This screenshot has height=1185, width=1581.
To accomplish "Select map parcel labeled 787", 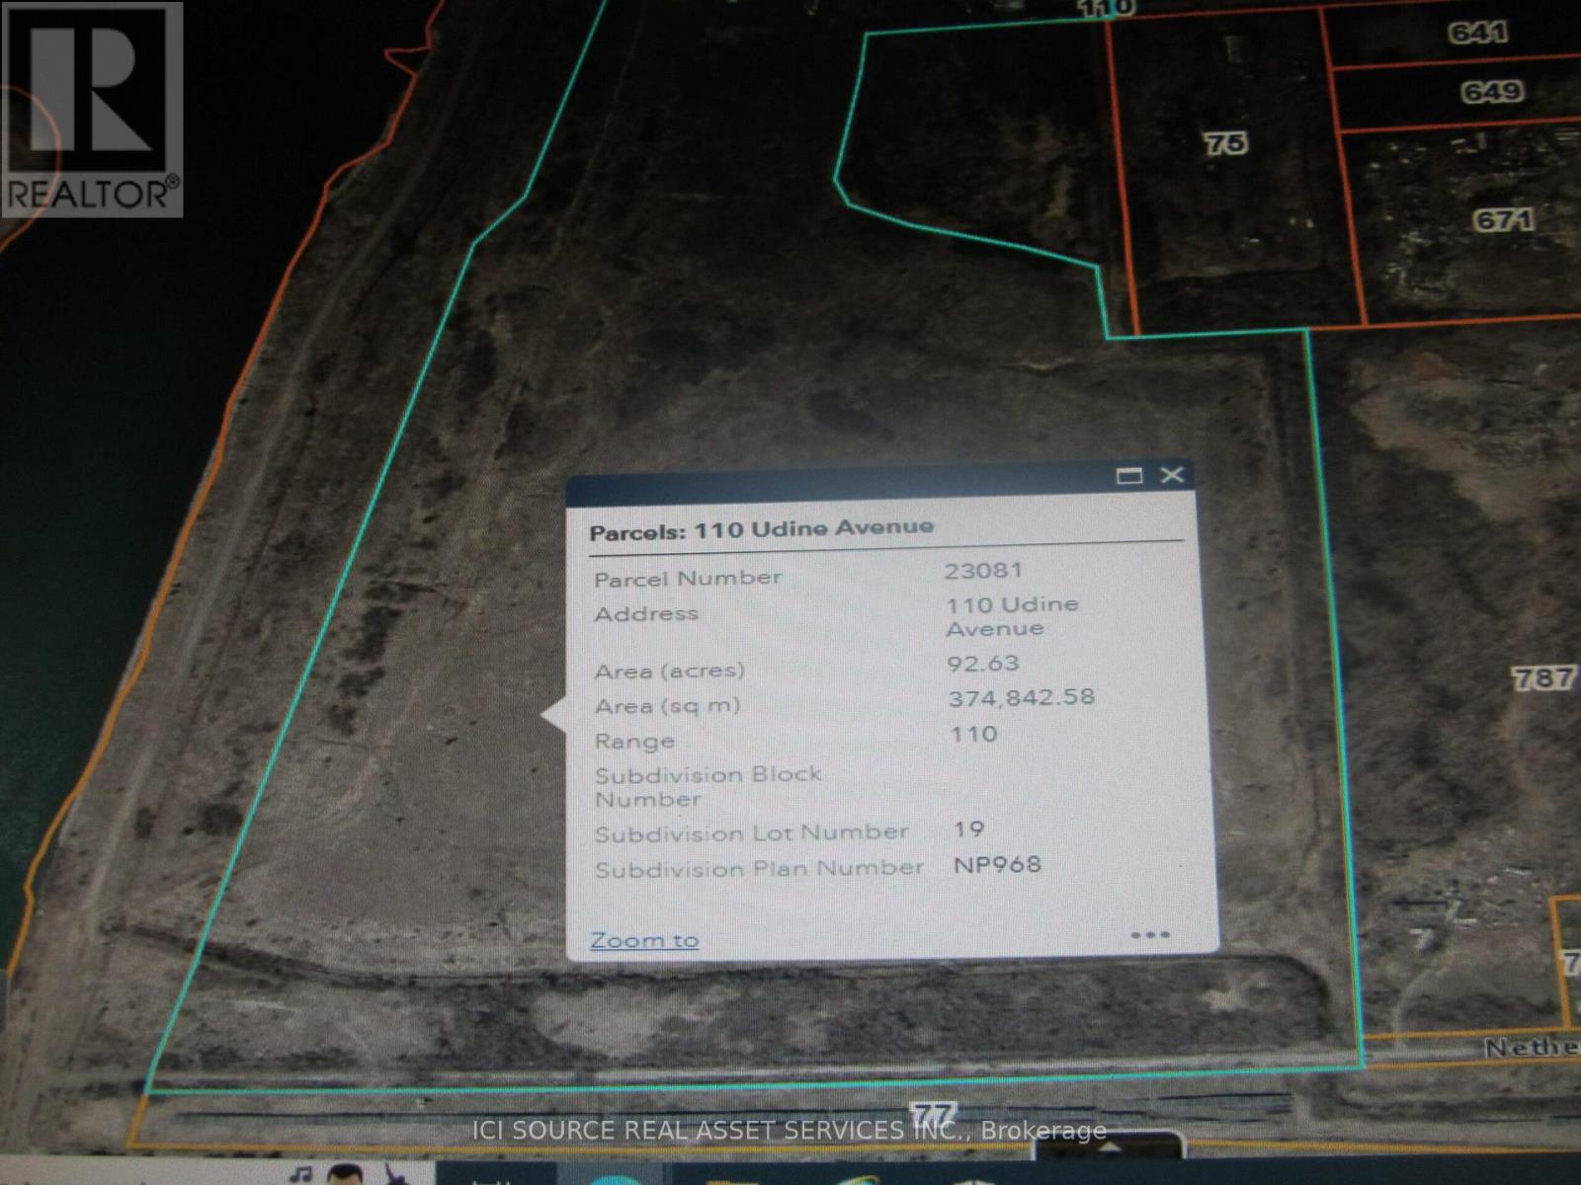I will tap(1542, 678).
